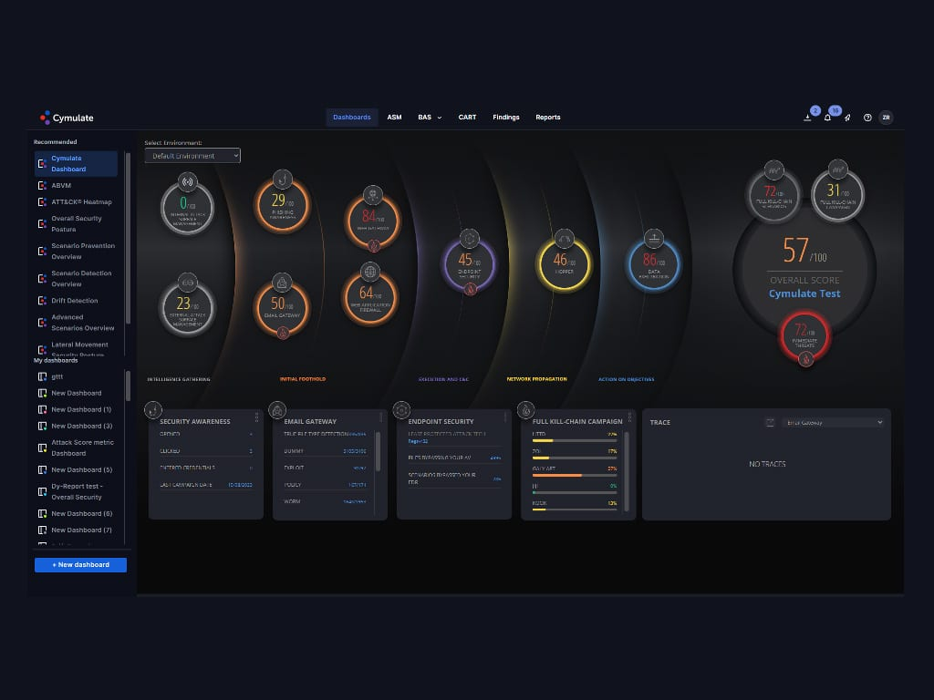
Task: Click the icon left of the Trace dropdown
Action: (770, 423)
